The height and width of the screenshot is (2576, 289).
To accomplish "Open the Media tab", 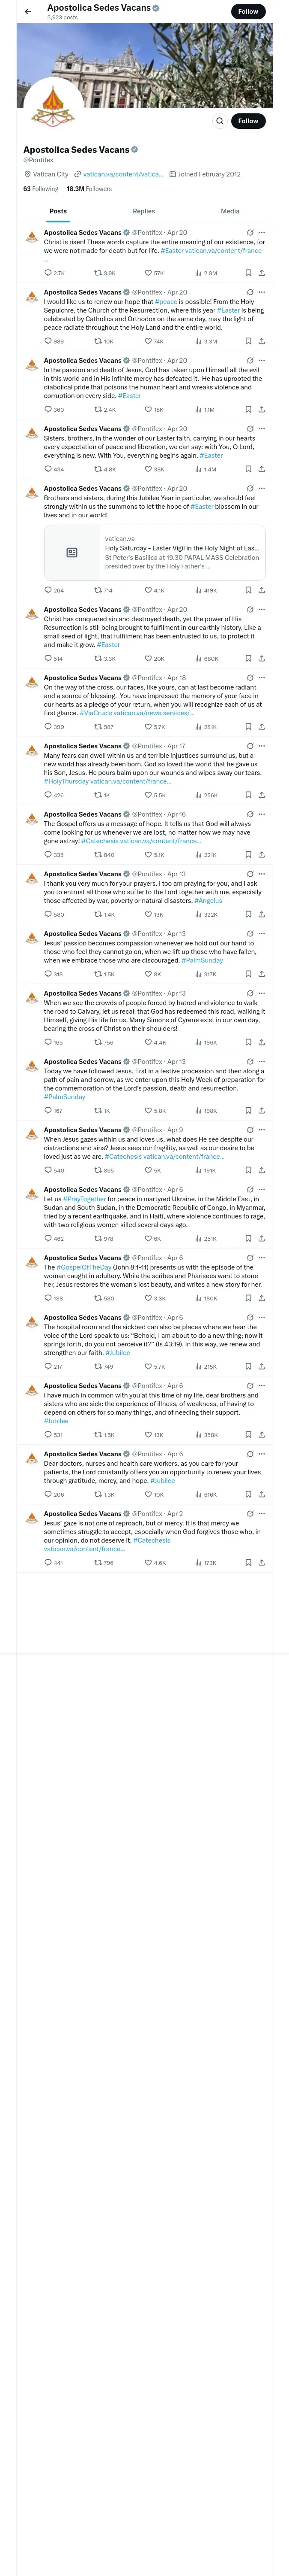I will click(230, 211).
